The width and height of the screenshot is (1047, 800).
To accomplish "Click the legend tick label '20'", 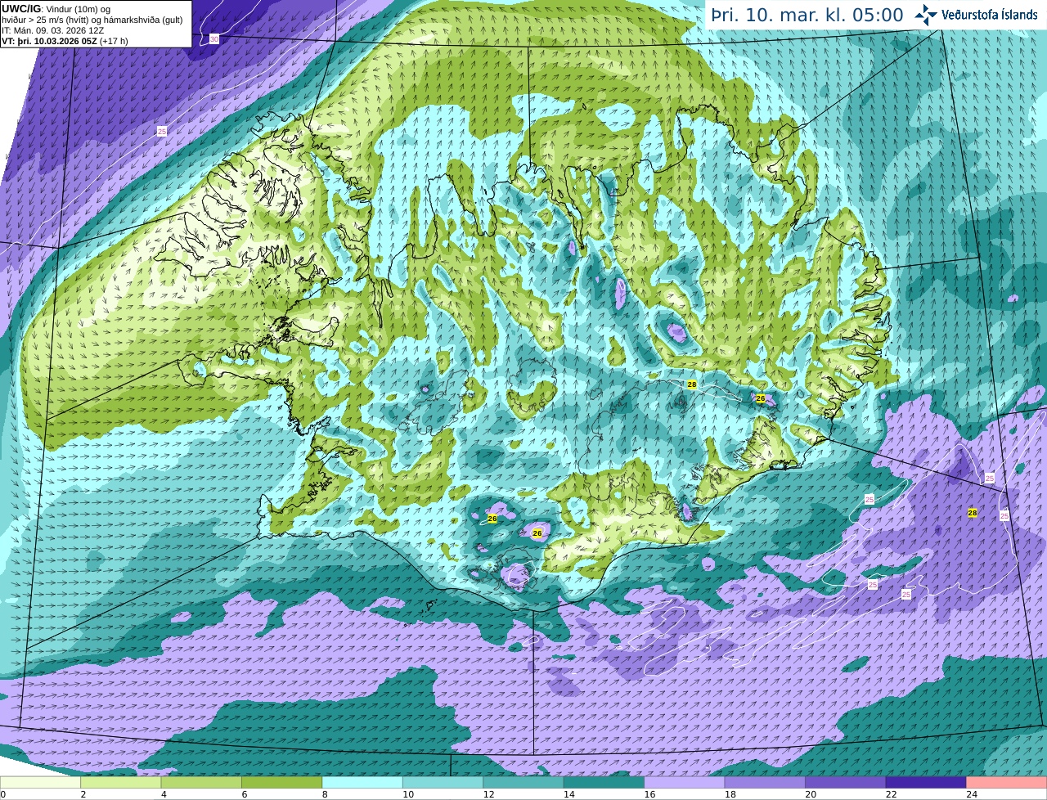I will [811, 794].
